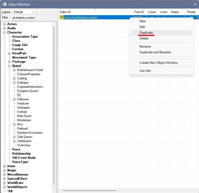Expand the HeadPart tree node
Viewport: 199px width, 193px height.
pyautogui.click(x=9, y=53)
